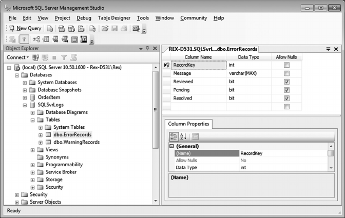Click the RecordKey column name cell
Image resolution: width=345 pixels, height=218 pixels.
199,65
